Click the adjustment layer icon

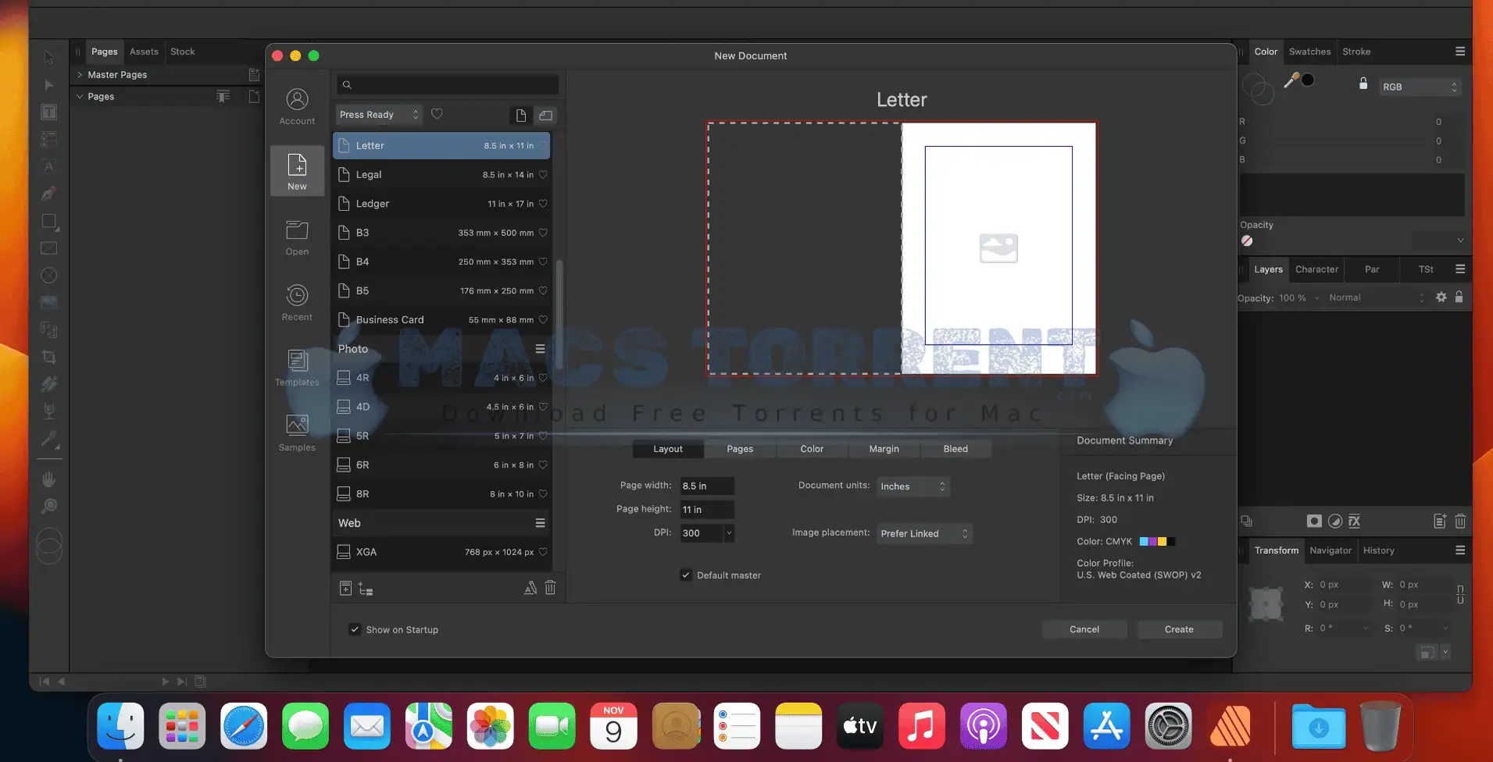(x=1335, y=521)
